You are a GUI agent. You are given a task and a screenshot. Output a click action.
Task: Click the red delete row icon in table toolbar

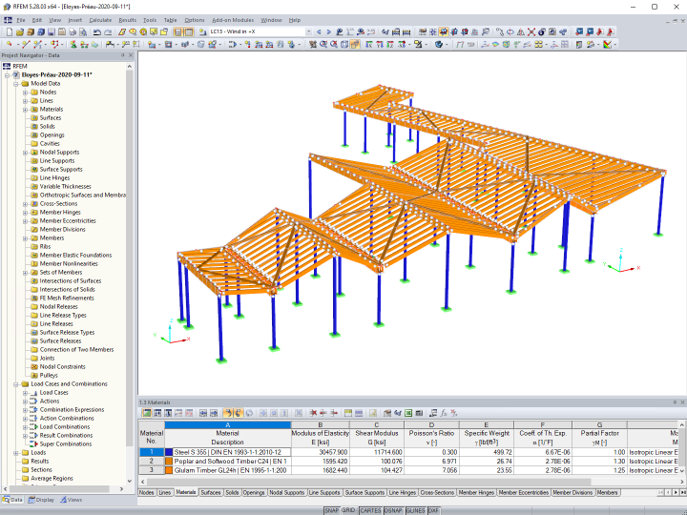pos(313,413)
